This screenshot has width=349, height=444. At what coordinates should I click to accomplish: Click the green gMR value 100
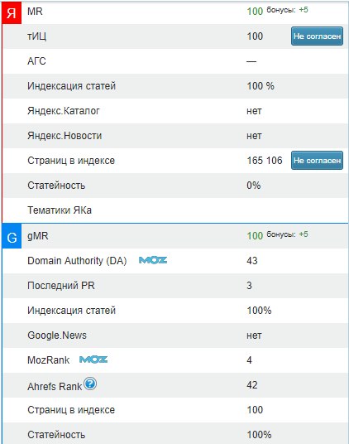tap(255, 236)
